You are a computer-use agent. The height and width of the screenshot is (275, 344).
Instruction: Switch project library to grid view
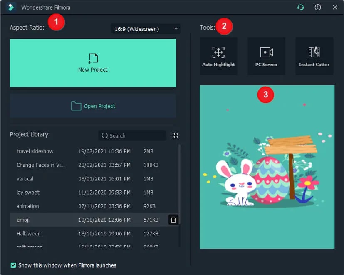click(x=175, y=136)
